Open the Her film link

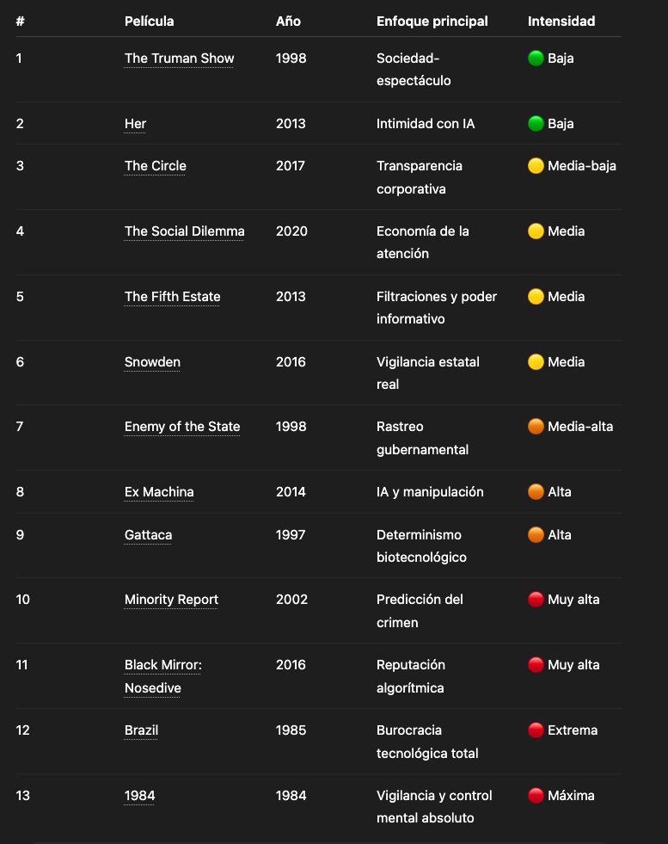click(135, 124)
